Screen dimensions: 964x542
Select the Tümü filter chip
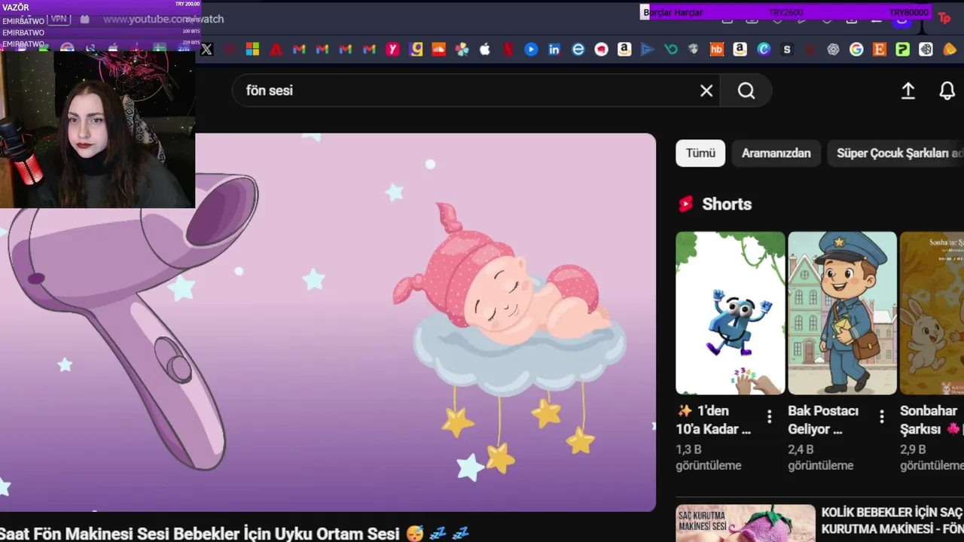(x=700, y=153)
